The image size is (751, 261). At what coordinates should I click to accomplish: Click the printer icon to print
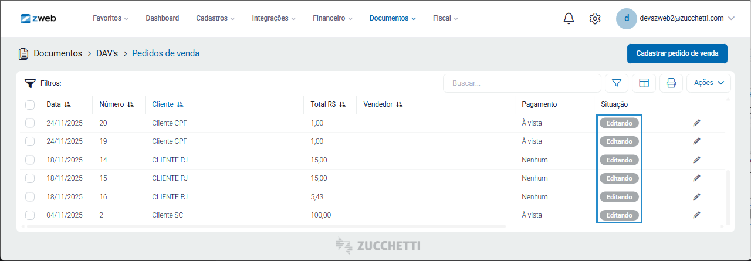(671, 83)
